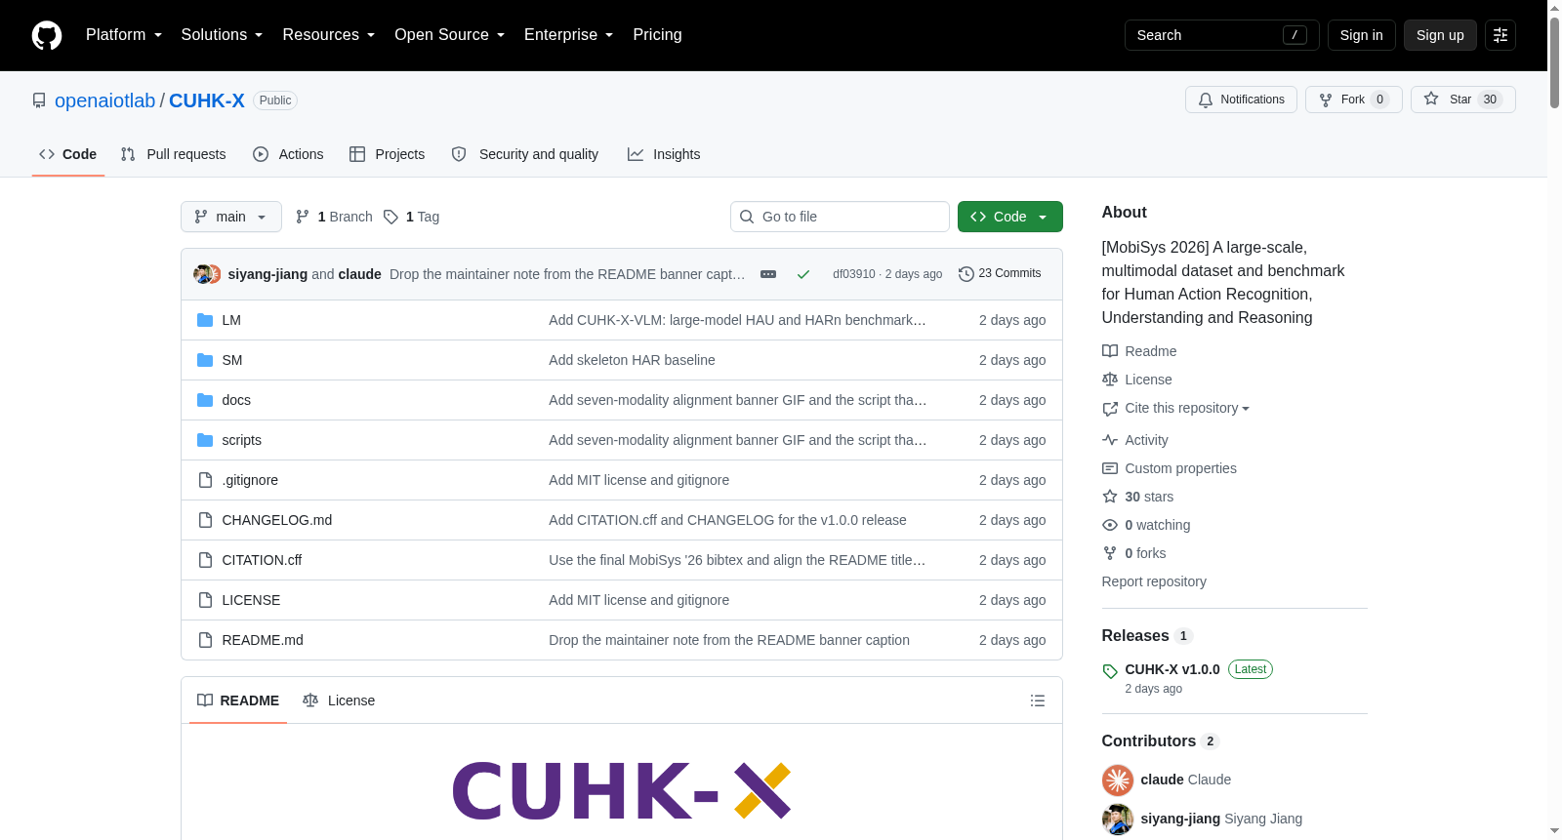Open commit hash df03910

coord(854,274)
